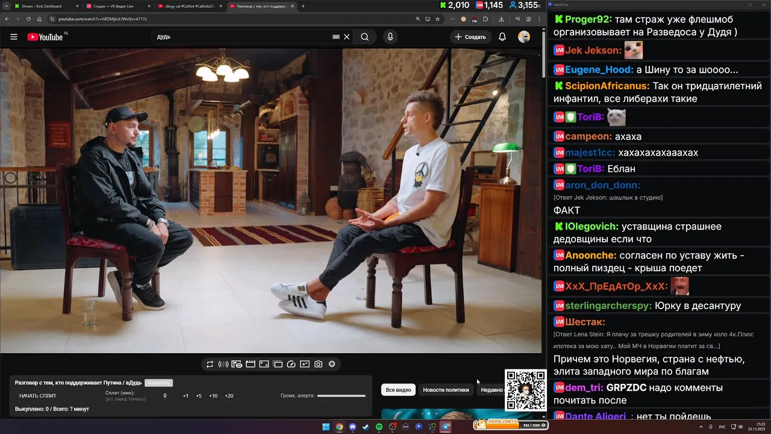Click the address bar URL

point(102,19)
